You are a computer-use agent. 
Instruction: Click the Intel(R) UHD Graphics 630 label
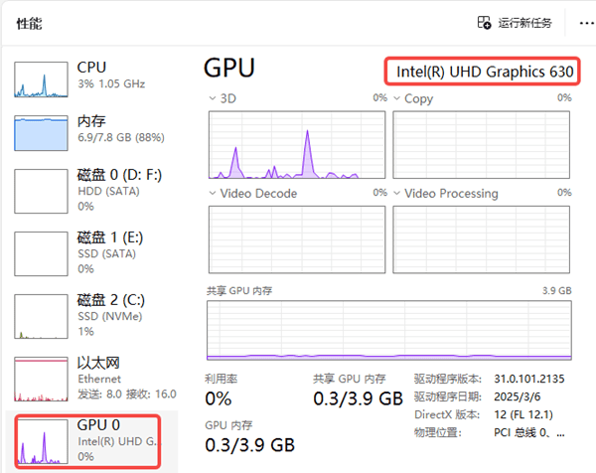(483, 71)
